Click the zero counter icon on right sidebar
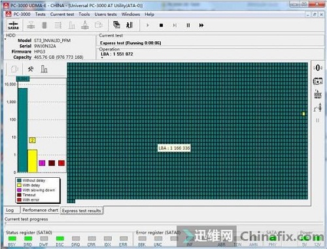The width and height of the screenshot is (327, 249). click(x=318, y=68)
